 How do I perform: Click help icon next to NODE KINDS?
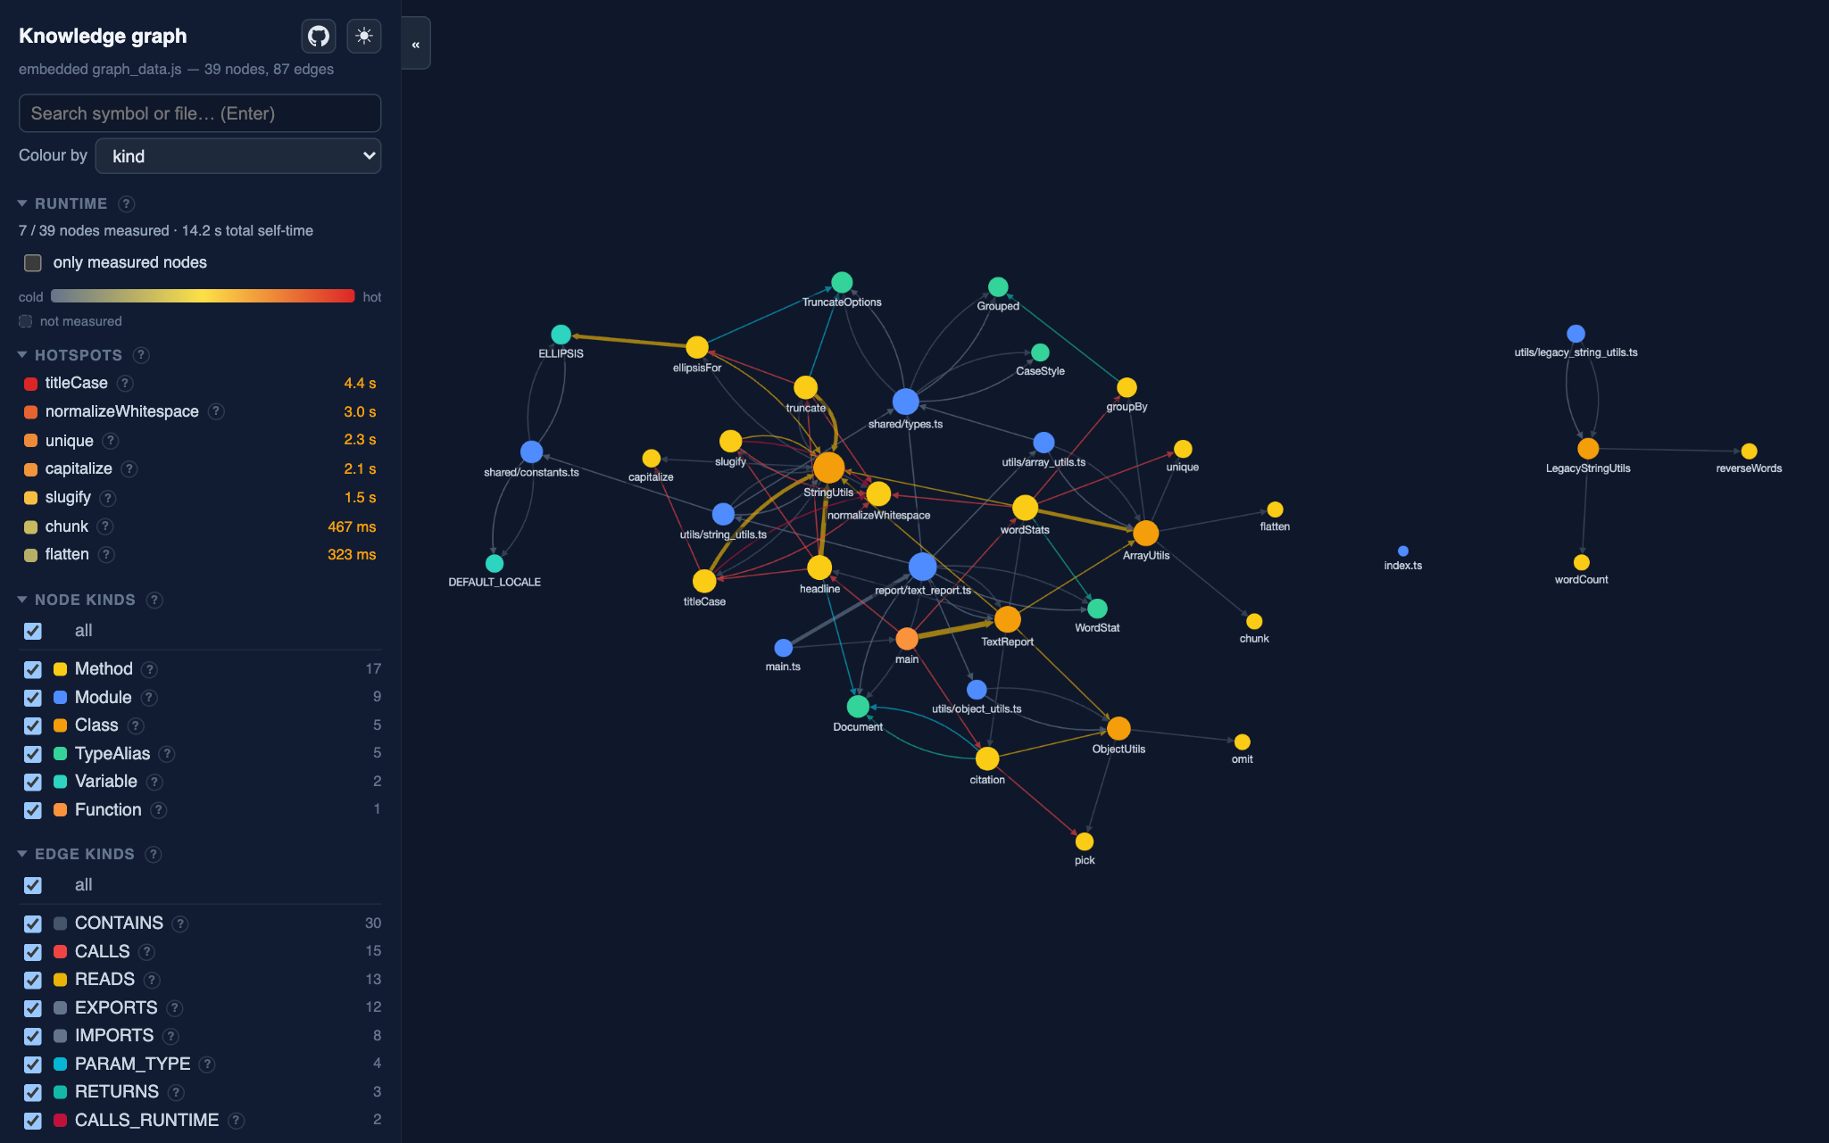(154, 600)
